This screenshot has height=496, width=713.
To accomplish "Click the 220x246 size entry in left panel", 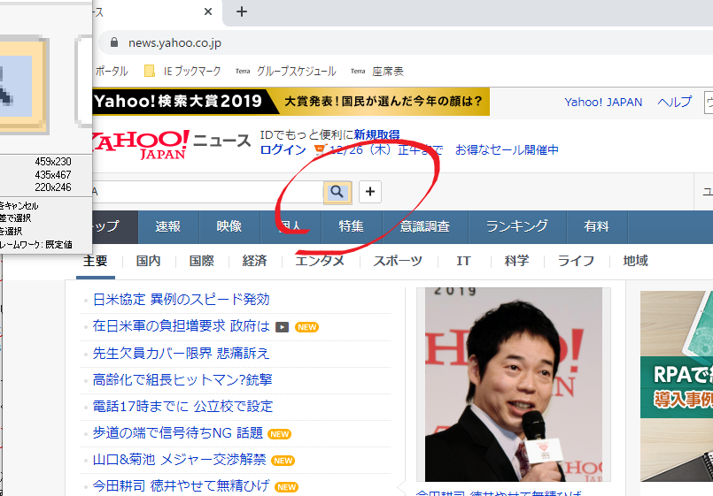I will point(53,187).
